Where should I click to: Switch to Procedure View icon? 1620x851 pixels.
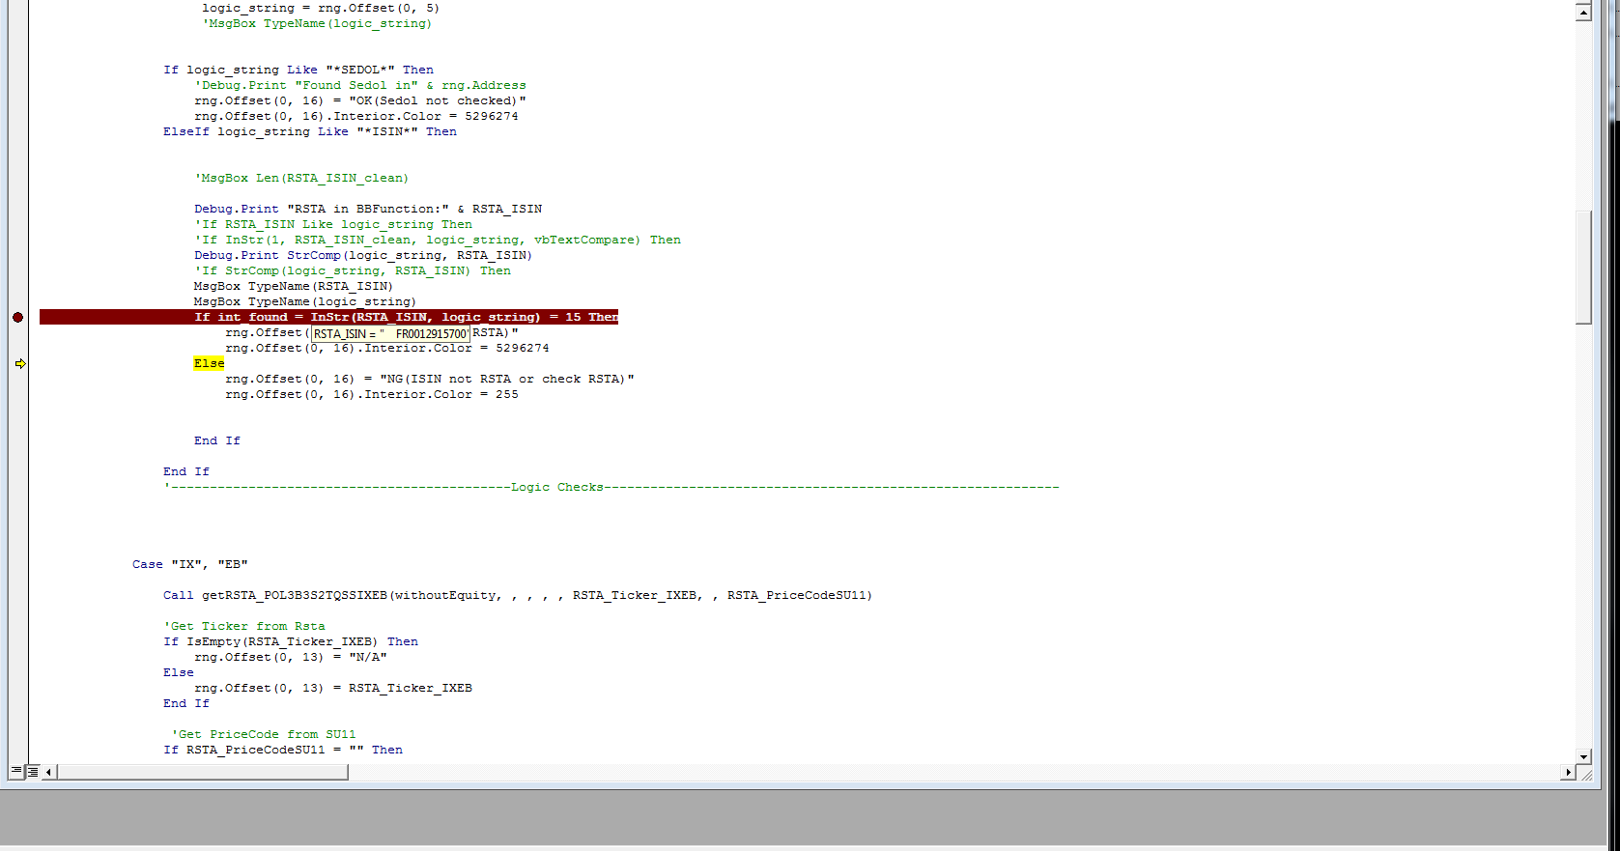(15, 772)
